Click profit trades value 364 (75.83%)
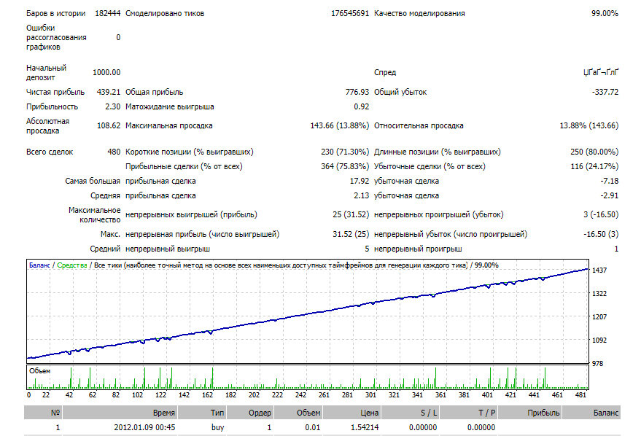 click(x=345, y=167)
